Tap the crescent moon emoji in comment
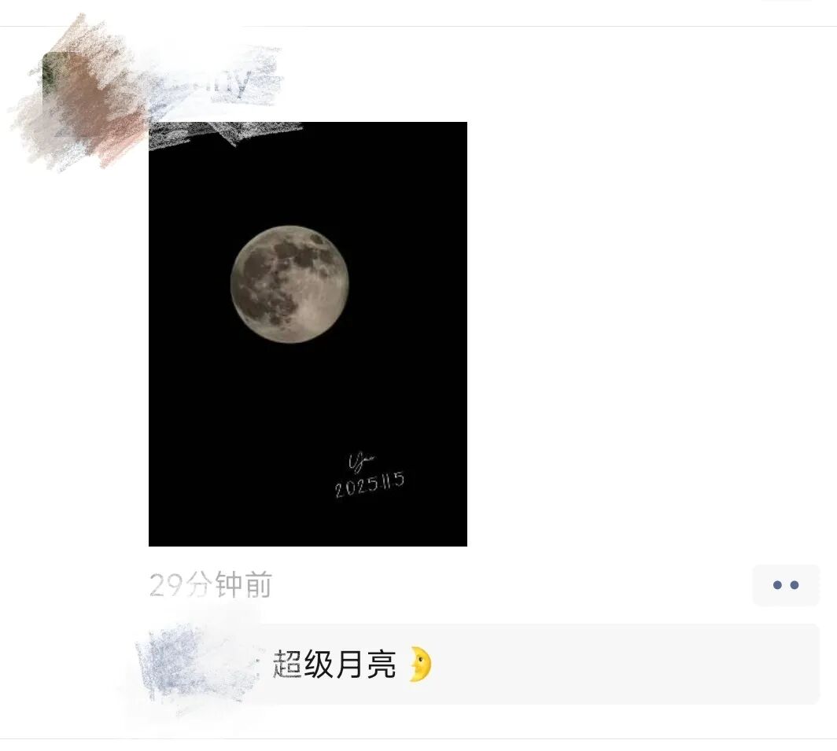 pyautogui.click(x=420, y=664)
